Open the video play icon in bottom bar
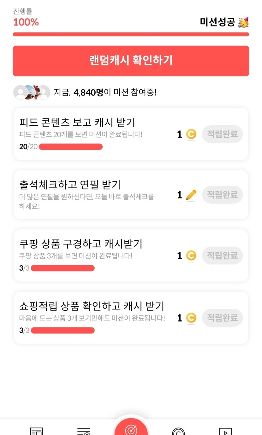The image size is (262, 435). [x=225, y=431]
